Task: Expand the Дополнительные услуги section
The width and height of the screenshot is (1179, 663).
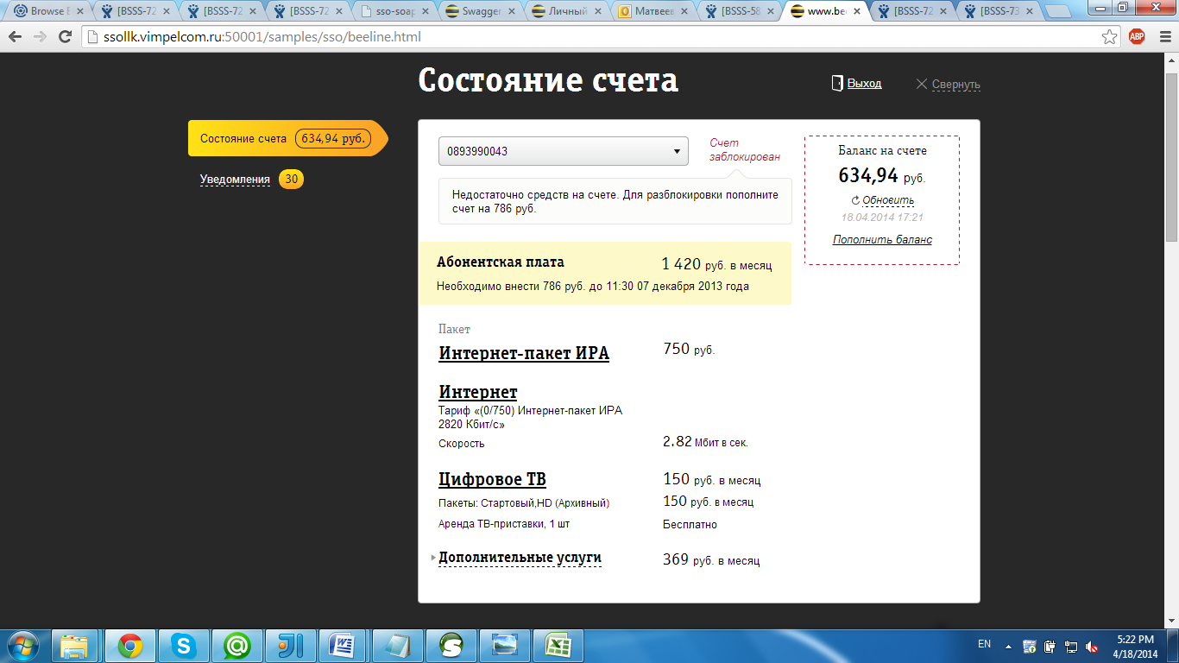Action: [x=520, y=558]
